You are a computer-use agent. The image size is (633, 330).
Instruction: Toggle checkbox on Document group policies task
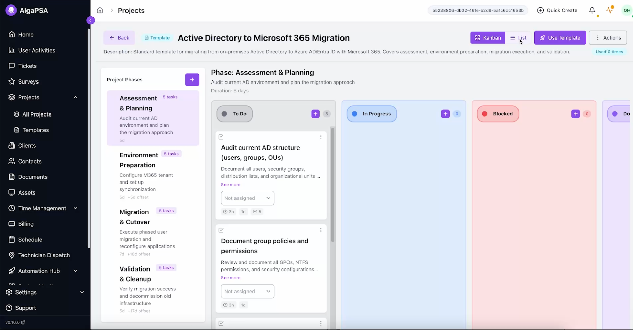[x=221, y=230]
